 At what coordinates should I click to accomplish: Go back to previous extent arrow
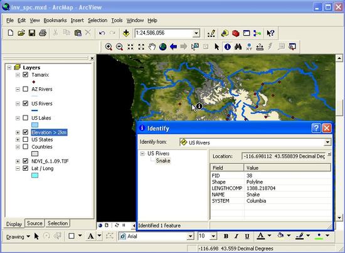click(173, 46)
